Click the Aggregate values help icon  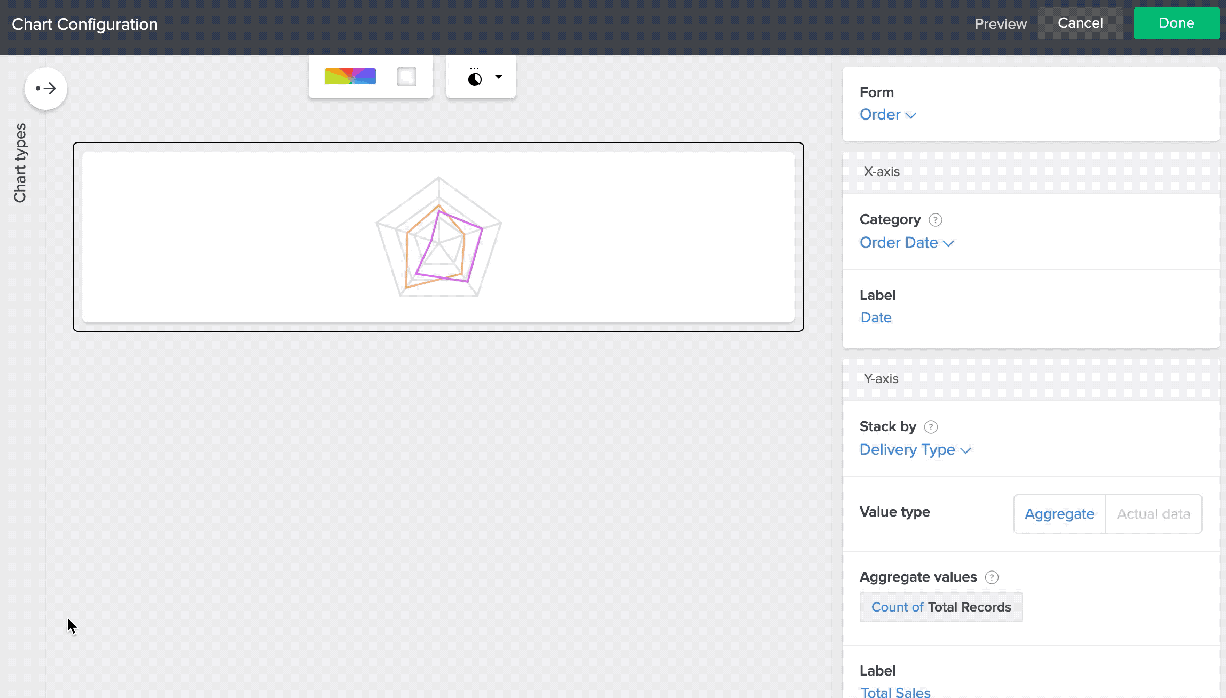(x=992, y=577)
